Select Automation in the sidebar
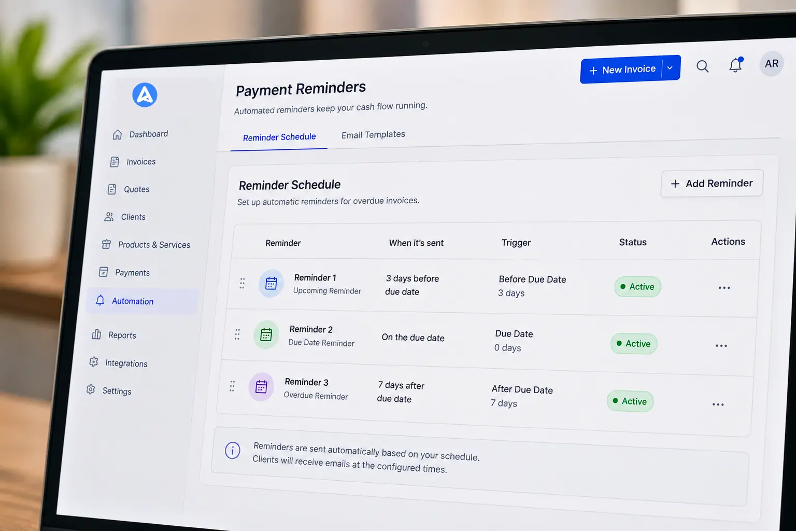This screenshot has width=796, height=531. tap(142, 301)
